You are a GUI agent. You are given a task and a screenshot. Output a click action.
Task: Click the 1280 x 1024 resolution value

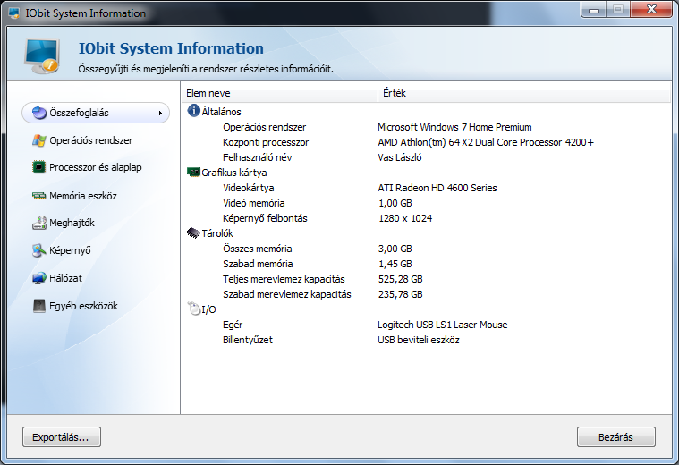[405, 218]
